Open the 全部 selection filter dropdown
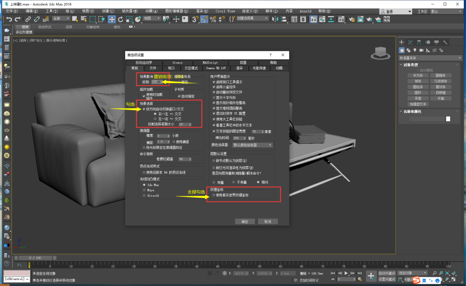This screenshot has height=286, width=466. [61, 19]
